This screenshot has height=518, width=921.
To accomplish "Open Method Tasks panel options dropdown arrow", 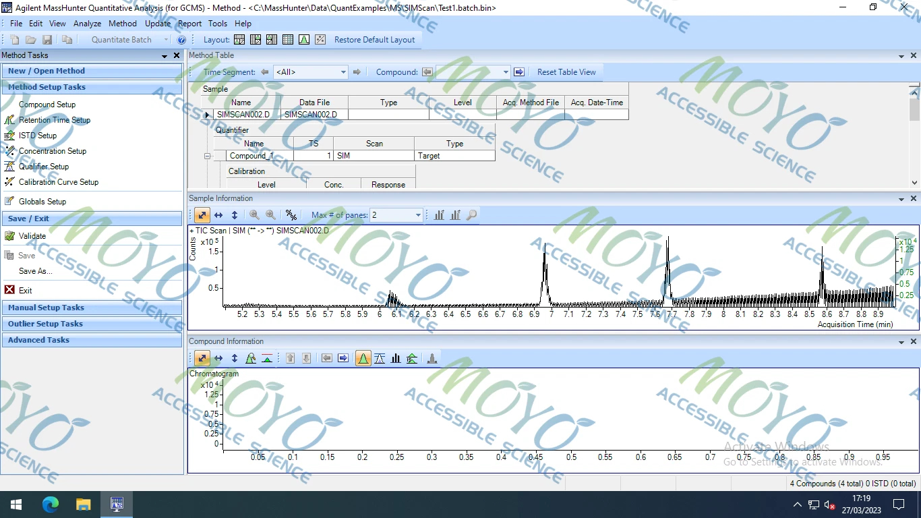I will 166,56.
